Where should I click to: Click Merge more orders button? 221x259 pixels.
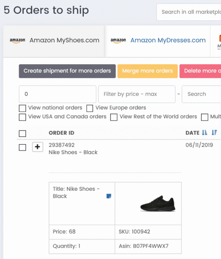pos(148,71)
